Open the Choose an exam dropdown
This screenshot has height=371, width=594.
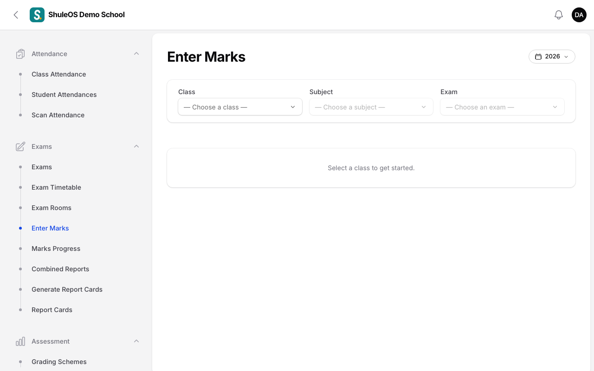click(502, 107)
